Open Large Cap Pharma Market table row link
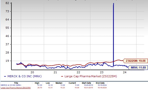Viewport: 148px width, 90px height. [16, 88]
